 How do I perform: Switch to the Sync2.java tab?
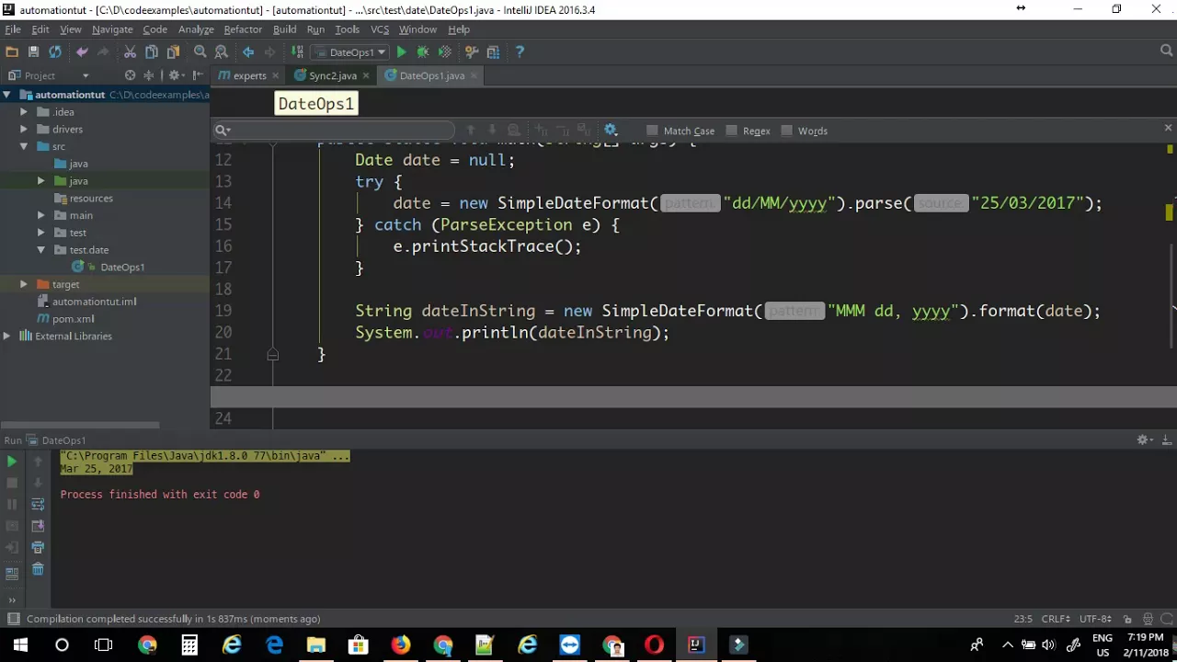(x=332, y=75)
